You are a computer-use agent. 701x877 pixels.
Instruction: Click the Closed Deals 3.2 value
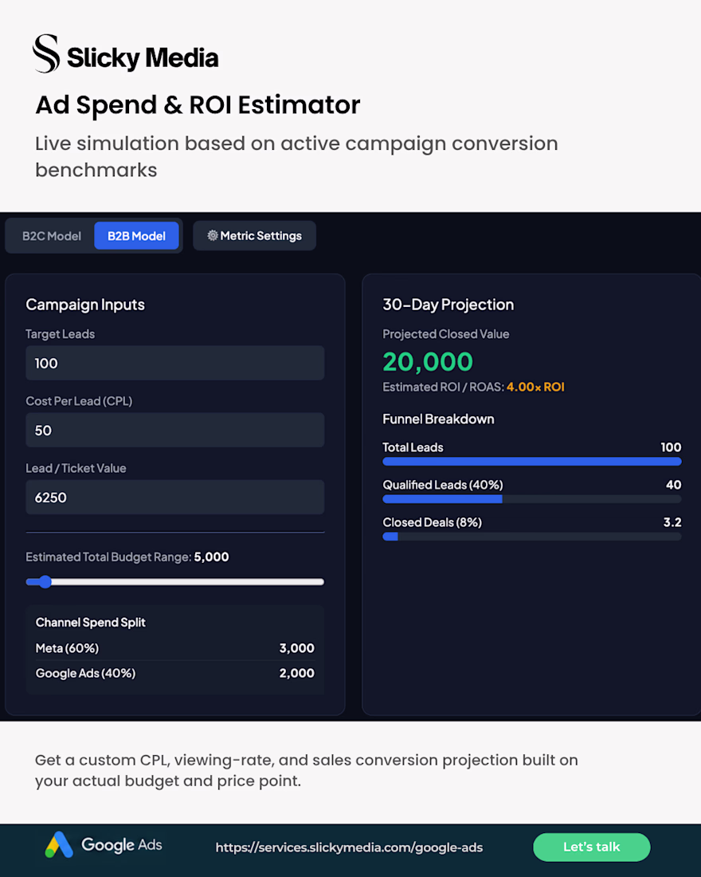pos(672,522)
